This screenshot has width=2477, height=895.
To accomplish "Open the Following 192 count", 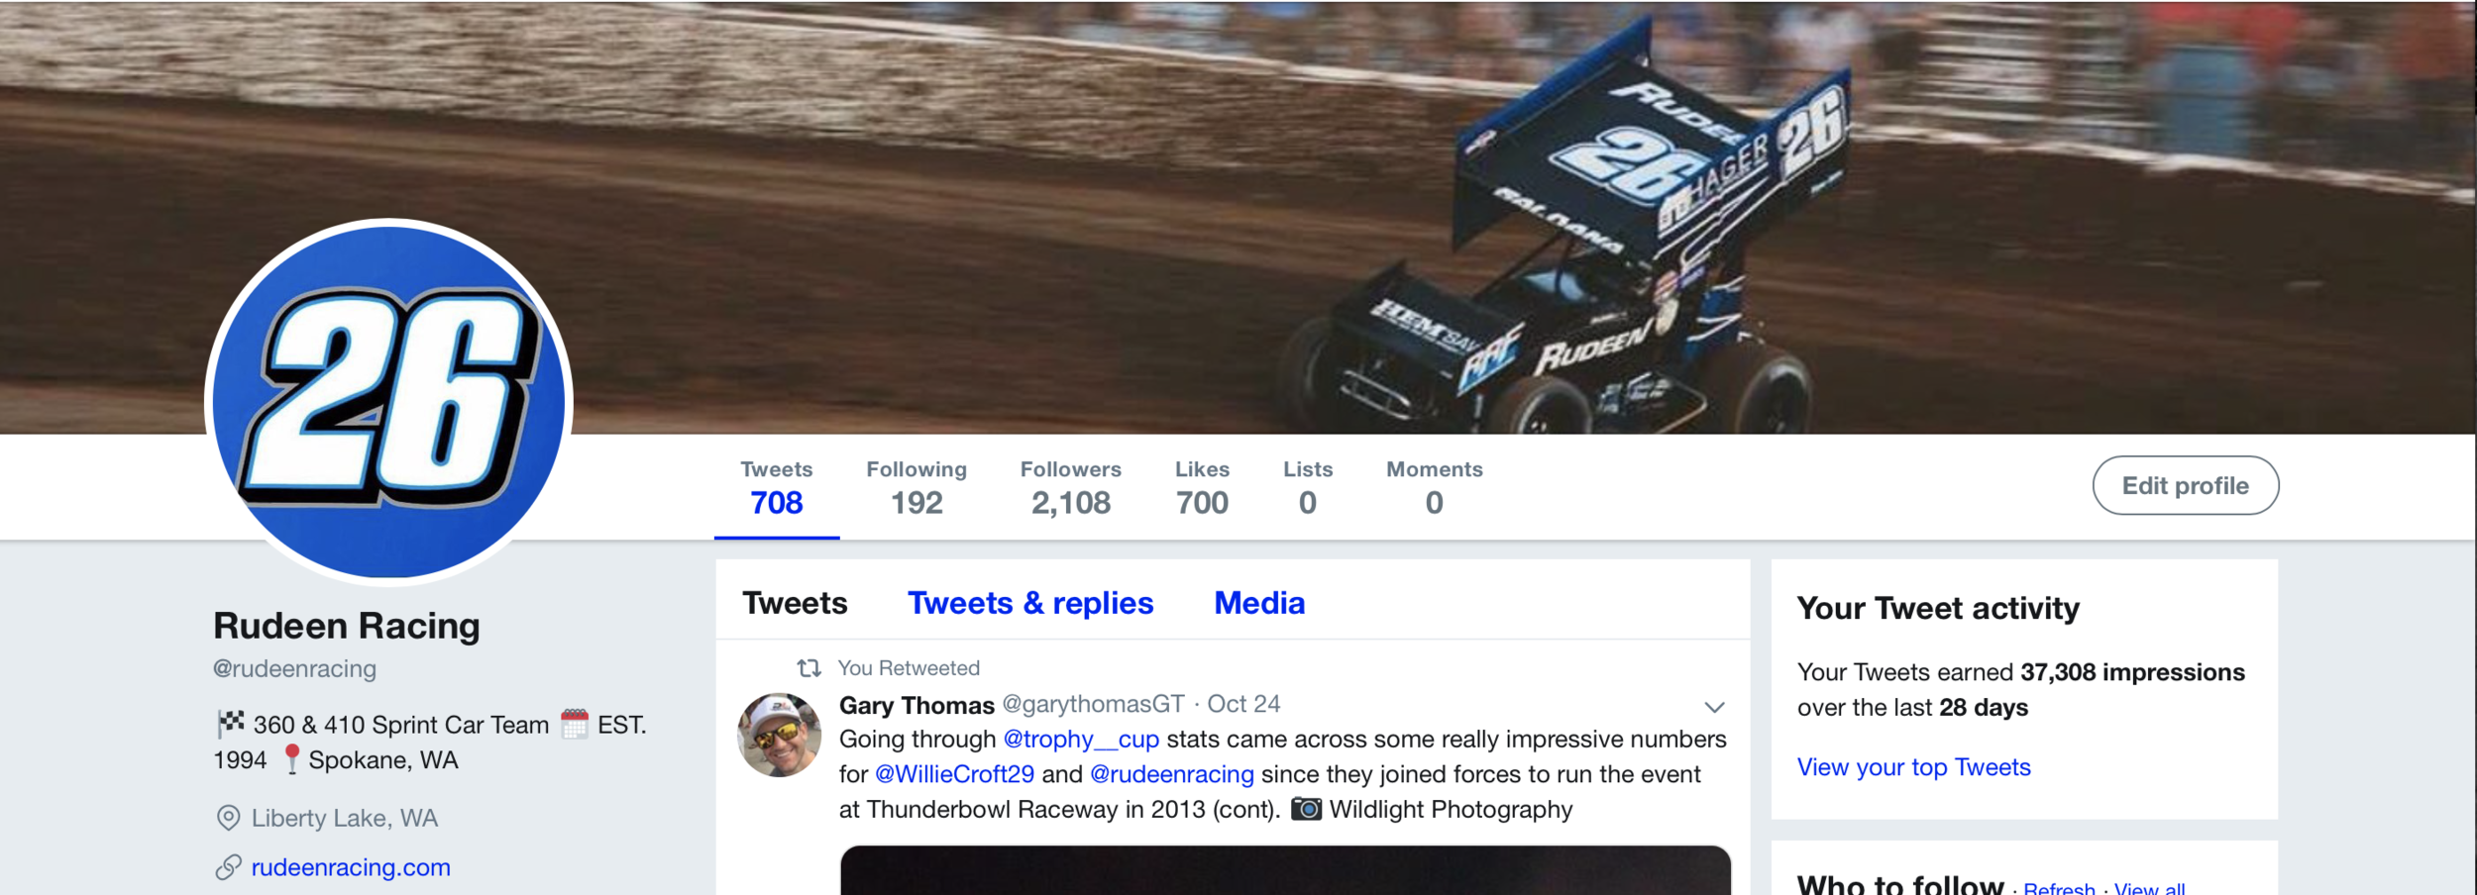I will [916, 487].
